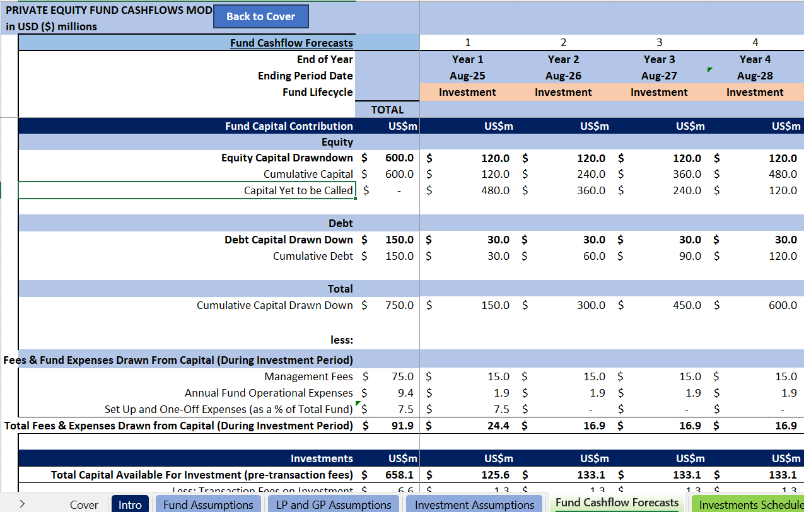Select the Capital Yet to be Called cell
This screenshot has height=512, width=804.
[x=187, y=190]
